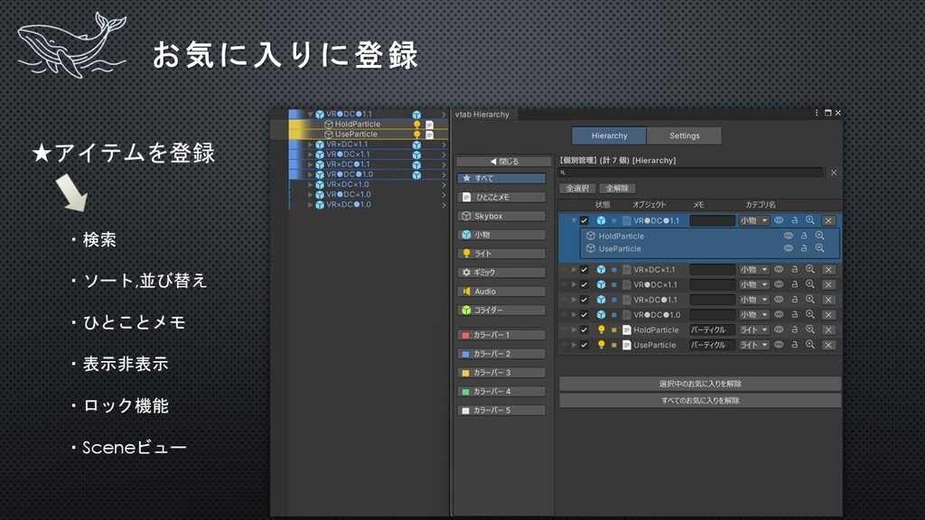
Task: Click the 閉じる collapse button
Action: [504, 162]
